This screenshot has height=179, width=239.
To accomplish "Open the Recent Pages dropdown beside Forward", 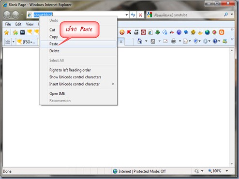I will pos(22,15).
